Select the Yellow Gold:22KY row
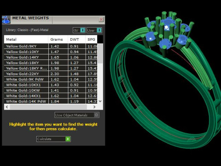221x166 pixels. click(51, 74)
